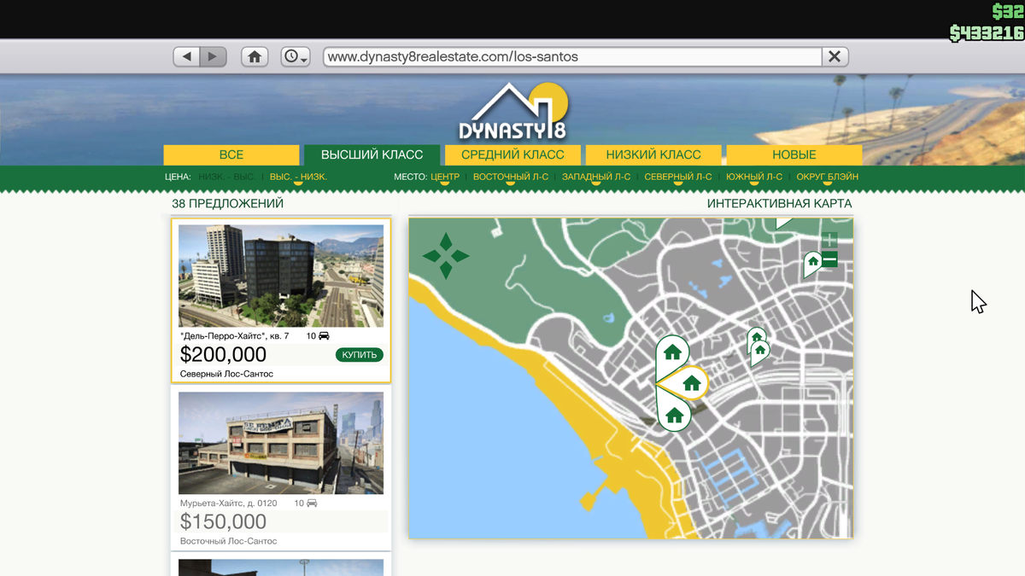Pan the map up with top compass arrow
This screenshot has height=576, width=1025.
click(446, 241)
